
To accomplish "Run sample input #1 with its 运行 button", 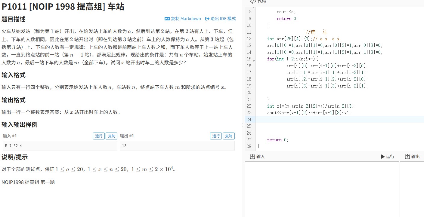I will [99, 136].
